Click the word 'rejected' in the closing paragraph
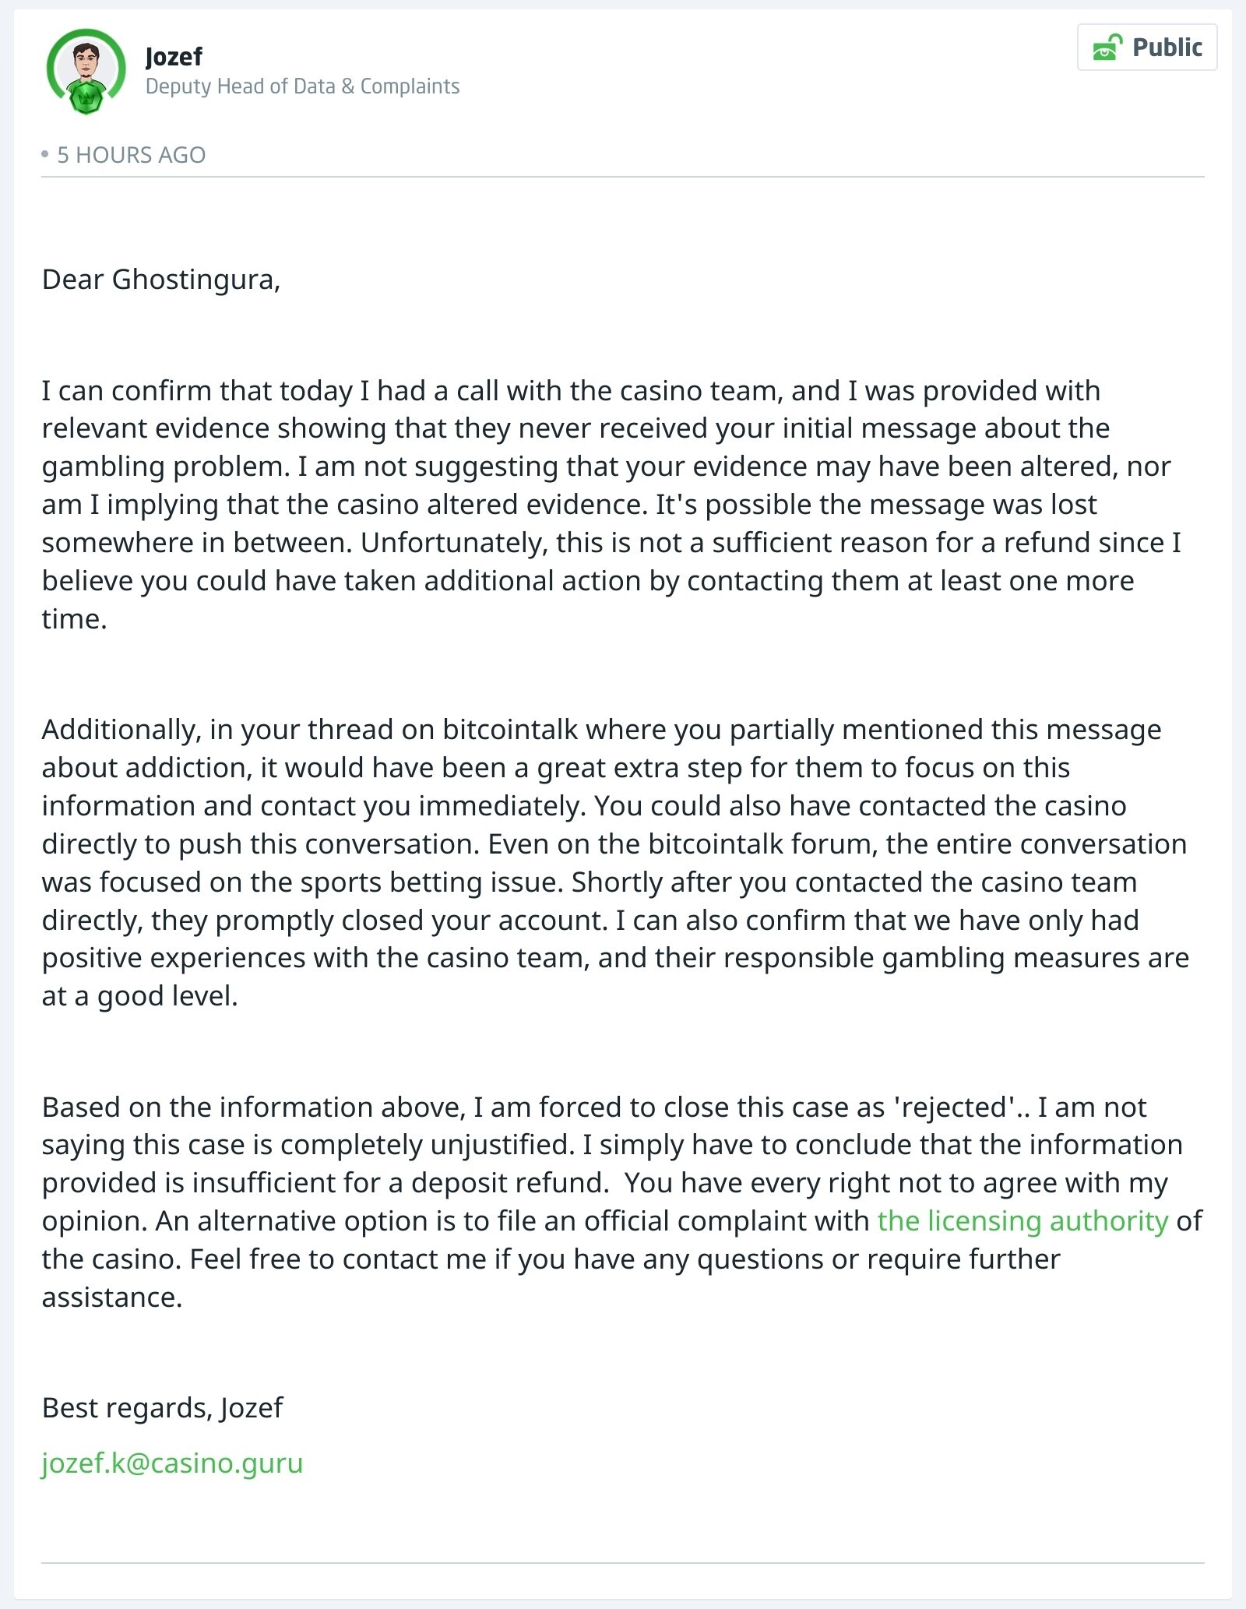The height and width of the screenshot is (1609, 1246). 954,1107
